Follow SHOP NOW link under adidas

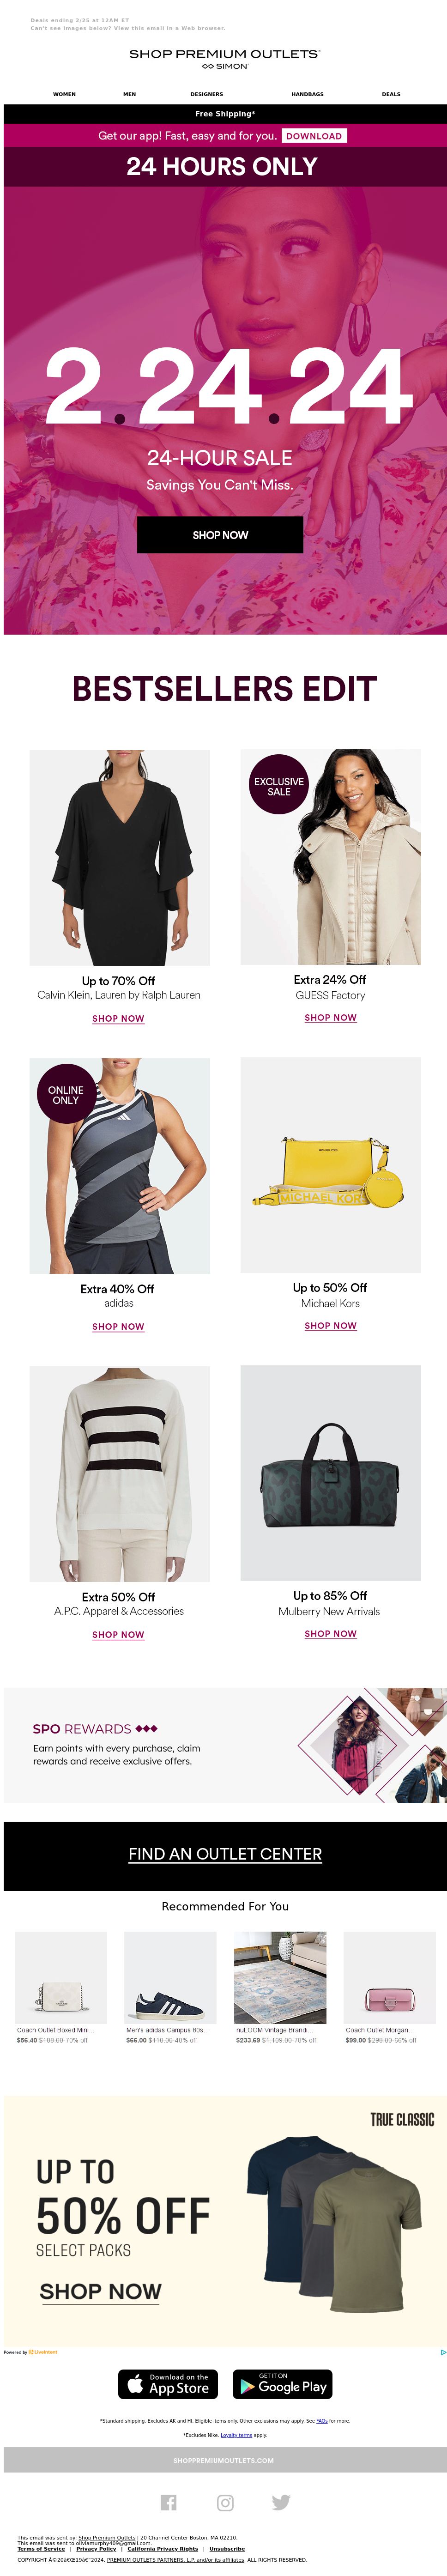(x=118, y=1327)
